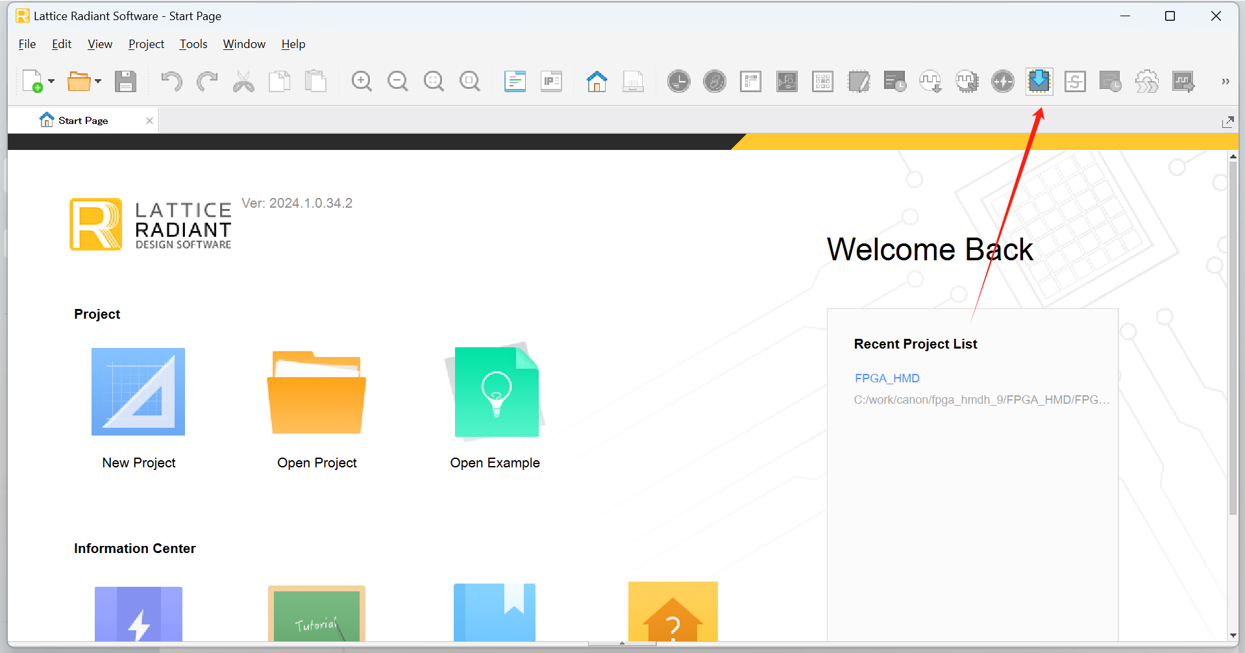The width and height of the screenshot is (1245, 653).
Task: Click the Save floppy disk icon
Action: pyautogui.click(x=125, y=81)
